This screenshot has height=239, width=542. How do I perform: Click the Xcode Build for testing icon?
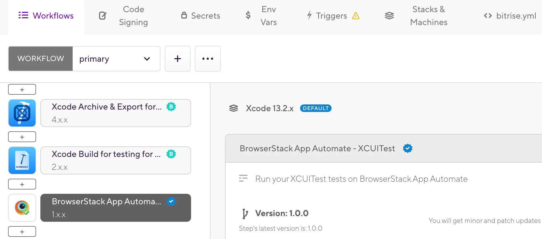[x=22, y=160]
